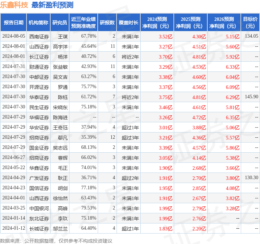Viewport: 260px width, 244px height.
Task: Select the 西南证券 institution cell
Action: (39, 37)
